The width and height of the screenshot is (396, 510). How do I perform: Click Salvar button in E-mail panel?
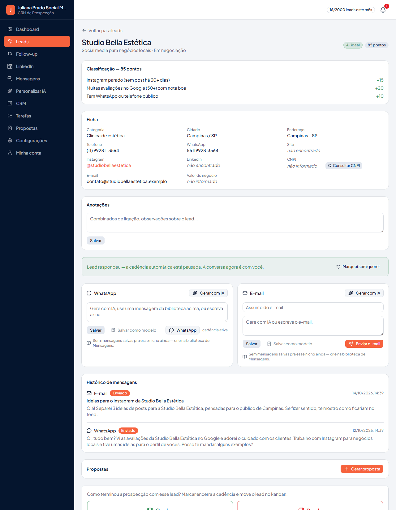(252, 344)
